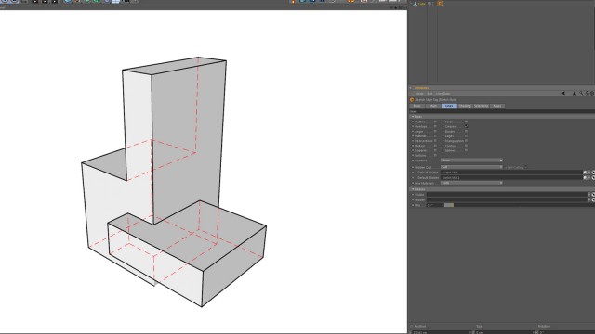The width and height of the screenshot is (595, 334).
Task: Open the User Data menu
Action: (443, 94)
